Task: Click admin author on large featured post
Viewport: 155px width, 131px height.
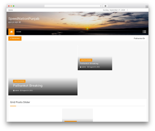Action: point(17,90)
